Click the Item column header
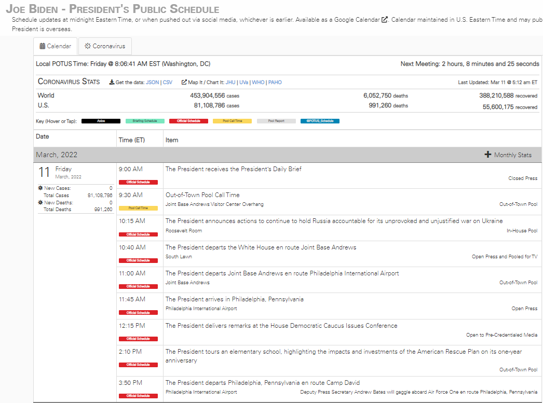The image size is (543, 403). pos(172,140)
